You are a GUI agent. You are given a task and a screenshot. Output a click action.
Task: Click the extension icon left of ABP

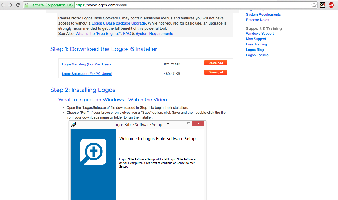[x=323, y=5]
